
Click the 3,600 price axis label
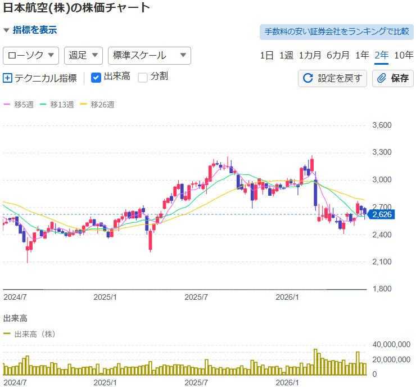click(382, 125)
